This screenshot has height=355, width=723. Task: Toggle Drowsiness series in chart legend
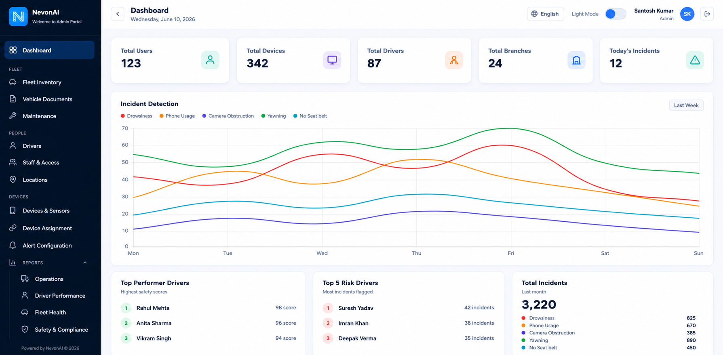[x=137, y=116]
